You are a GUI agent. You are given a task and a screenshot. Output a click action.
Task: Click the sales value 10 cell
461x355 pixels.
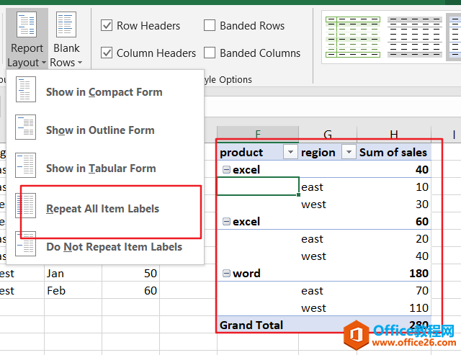394,187
